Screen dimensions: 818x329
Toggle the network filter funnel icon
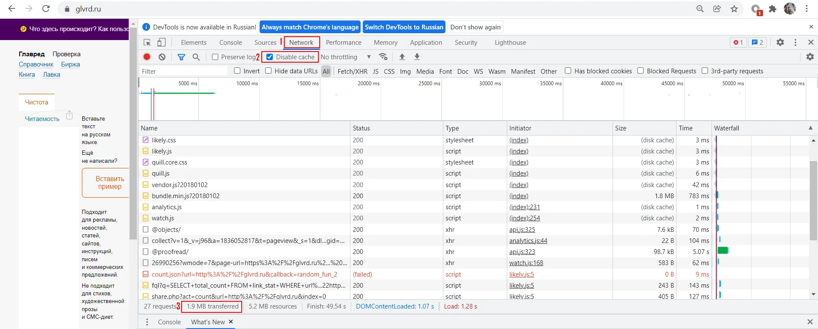pyautogui.click(x=181, y=57)
